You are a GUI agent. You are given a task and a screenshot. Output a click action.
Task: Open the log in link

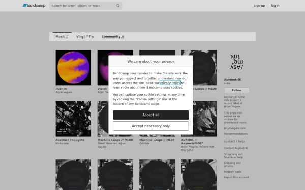click(275, 6)
